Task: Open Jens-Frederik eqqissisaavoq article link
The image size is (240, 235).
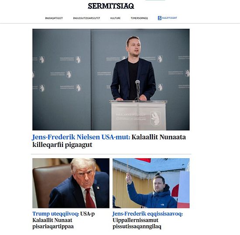Action: click(x=147, y=214)
